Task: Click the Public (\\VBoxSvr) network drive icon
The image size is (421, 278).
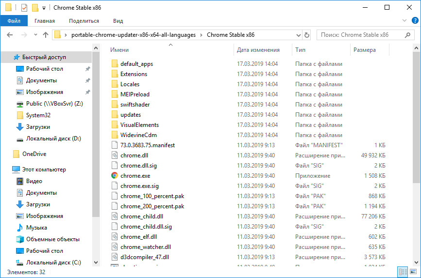Action: pos(20,104)
